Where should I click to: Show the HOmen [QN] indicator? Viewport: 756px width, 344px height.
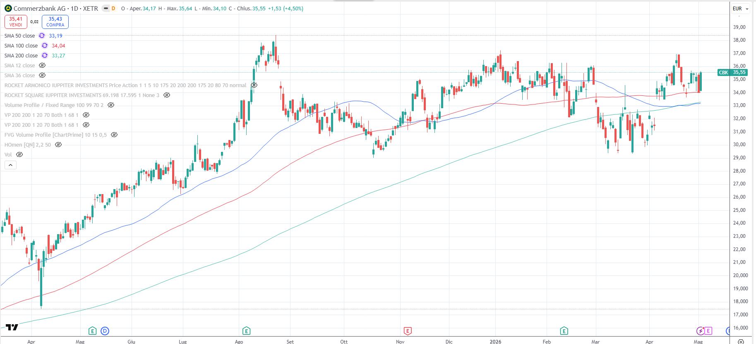coord(58,145)
